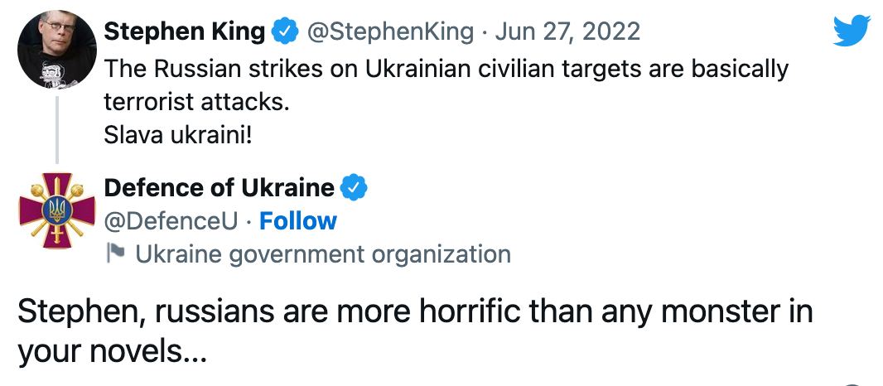The height and width of the screenshot is (386, 883).
Task: Click the Follow link for @DefenceU
Action: pos(298,221)
